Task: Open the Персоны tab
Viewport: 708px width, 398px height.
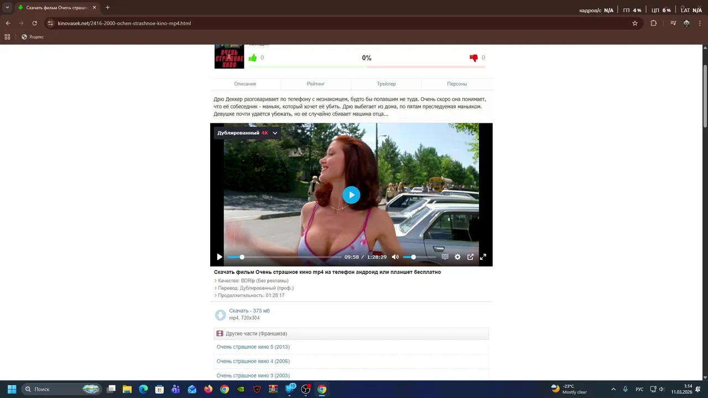Action: [x=457, y=84]
